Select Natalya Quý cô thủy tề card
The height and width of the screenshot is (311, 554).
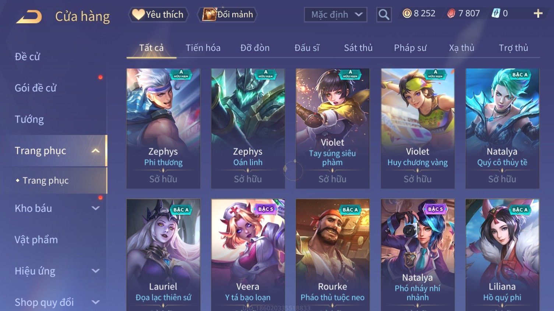tap(502, 128)
